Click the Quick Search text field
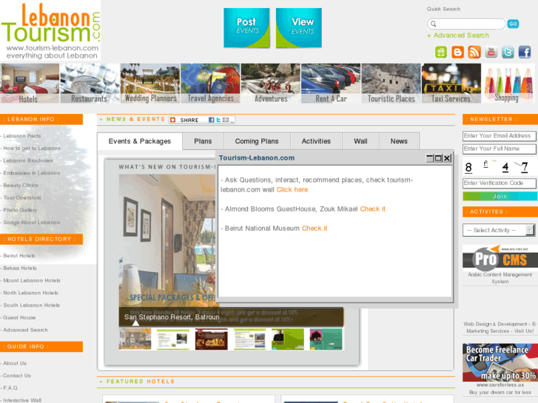This screenshot has width=538, height=403. tap(467, 24)
